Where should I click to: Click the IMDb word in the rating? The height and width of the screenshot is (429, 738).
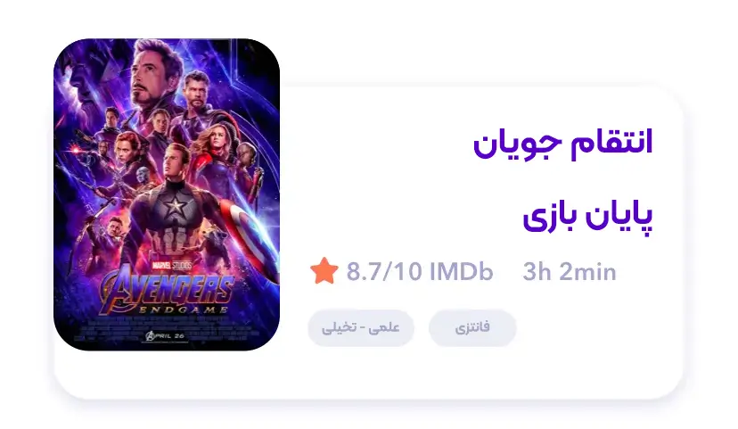click(462, 272)
